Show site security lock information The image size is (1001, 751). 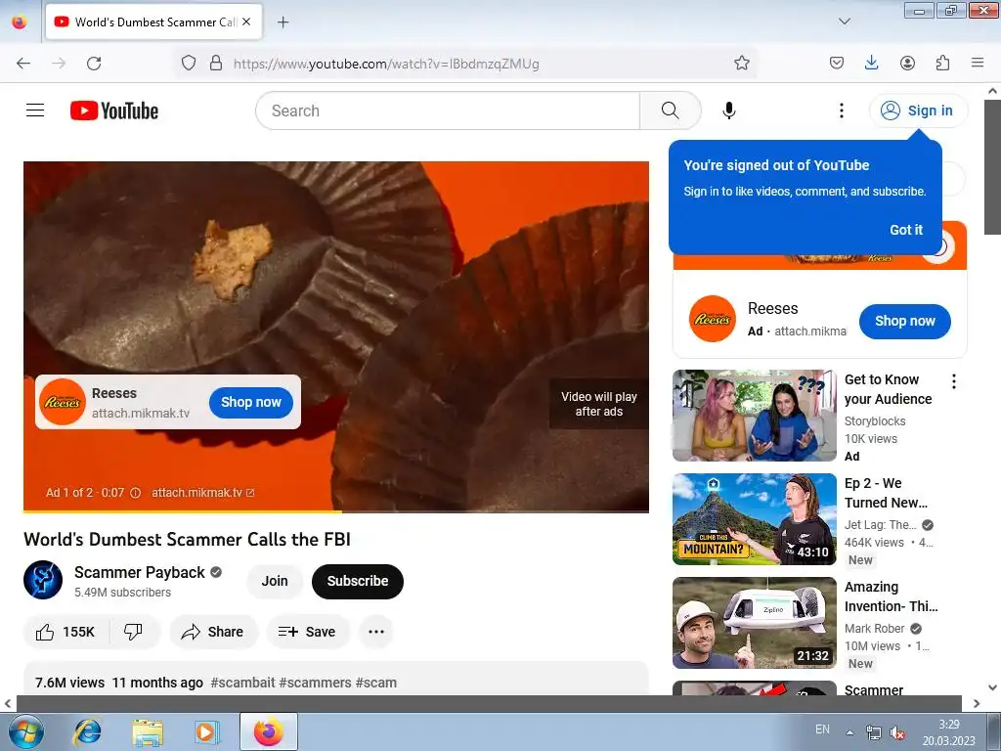click(216, 64)
